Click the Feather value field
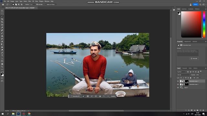 click(32, 5)
